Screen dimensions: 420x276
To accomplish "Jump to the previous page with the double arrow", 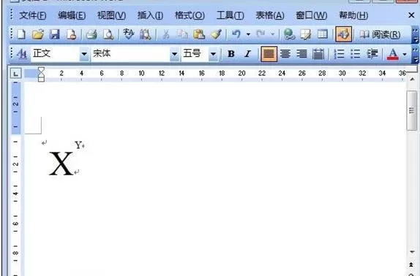I will click(411, 264).
